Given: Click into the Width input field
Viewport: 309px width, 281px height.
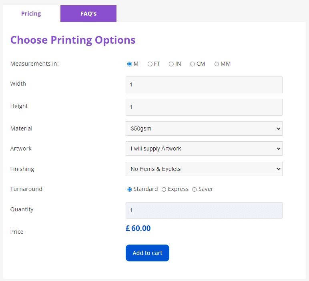Looking at the screenshot, I should (204, 85).
